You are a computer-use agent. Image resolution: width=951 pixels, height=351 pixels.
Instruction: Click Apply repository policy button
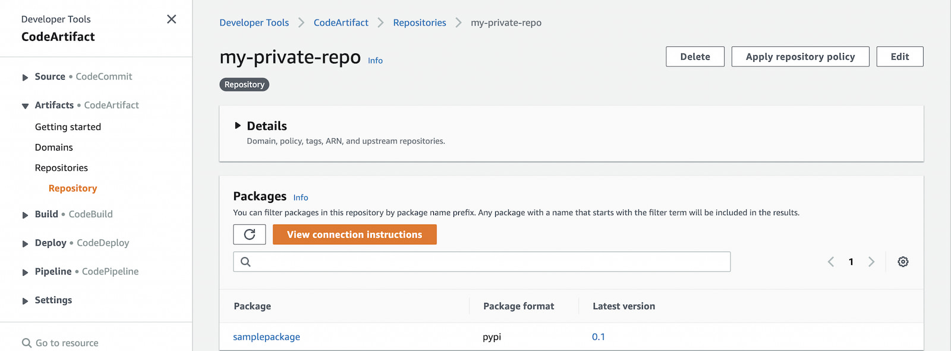point(800,56)
